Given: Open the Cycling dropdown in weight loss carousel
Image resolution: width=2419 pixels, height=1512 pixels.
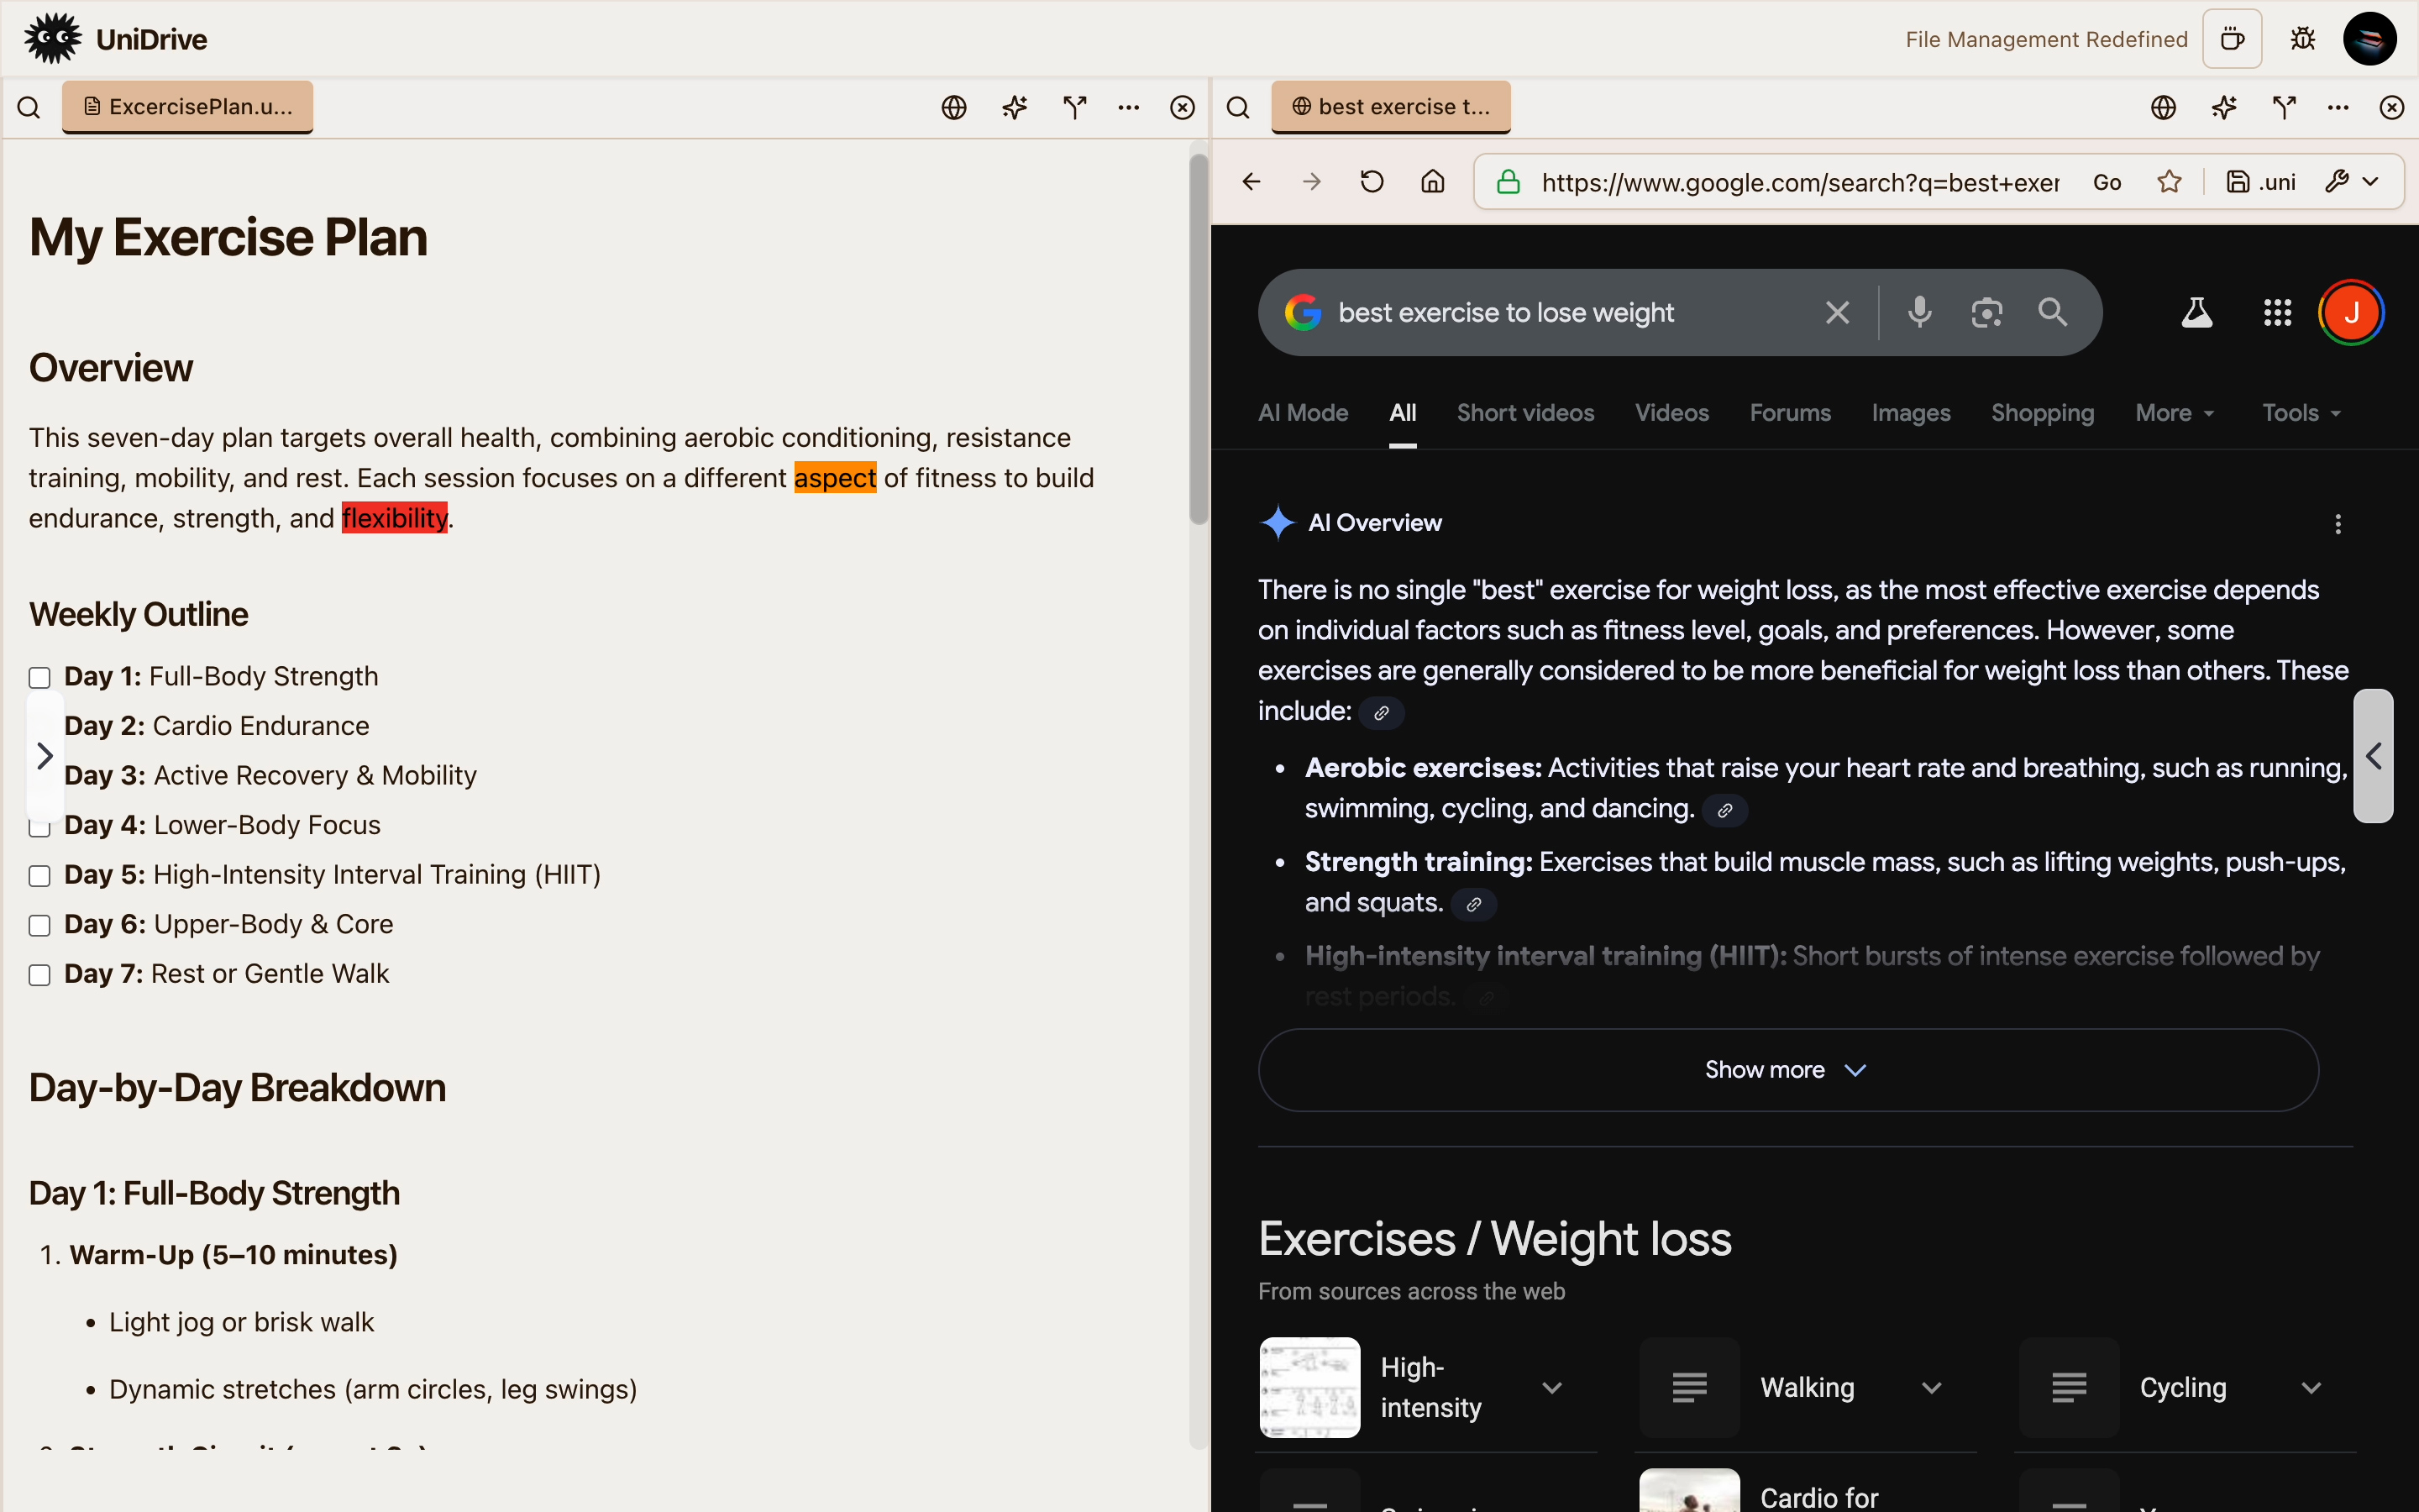Looking at the screenshot, I should tap(2311, 1387).
